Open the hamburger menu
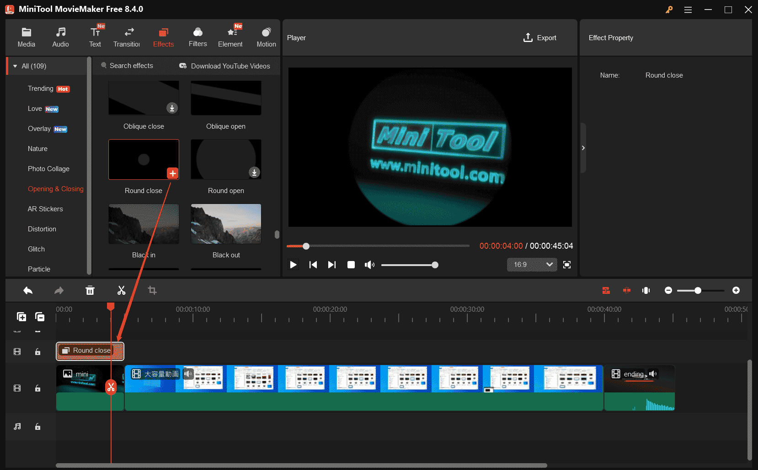Viewport: 758px width, 470px height. (688, 9)
